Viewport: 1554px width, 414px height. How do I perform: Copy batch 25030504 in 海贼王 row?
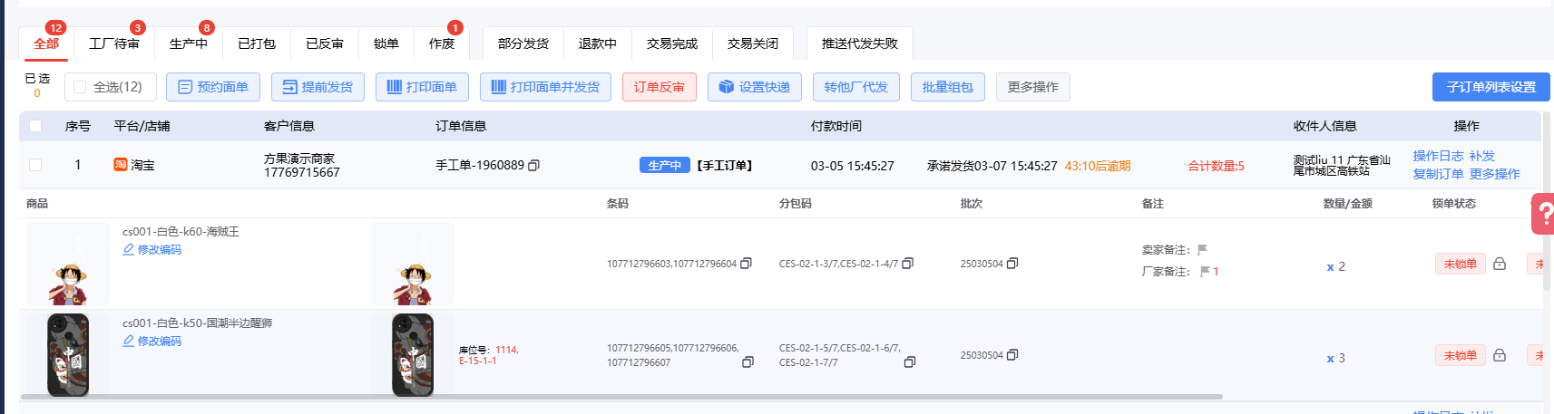tap(1012, 264)
